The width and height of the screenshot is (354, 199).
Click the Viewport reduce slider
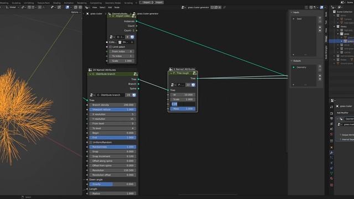click(113, 109)
